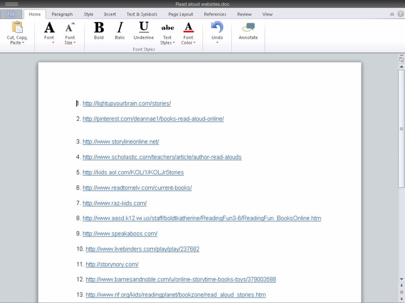Open the storylineonline.net hyperlink
Image resolution: width=405 pixels, height=303 pixels.
[120, 141]
